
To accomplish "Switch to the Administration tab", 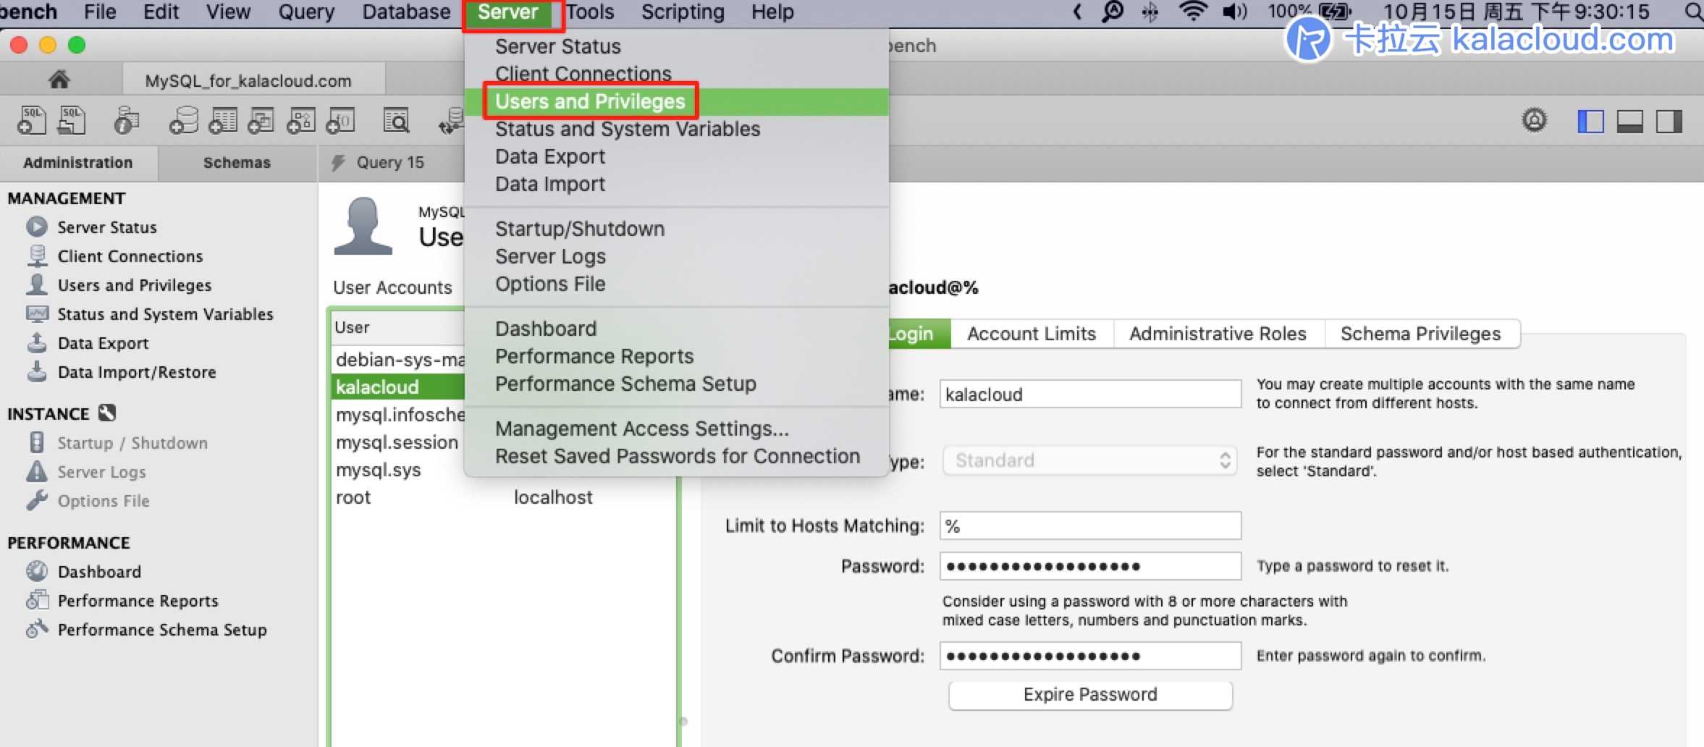I will 78,163.
